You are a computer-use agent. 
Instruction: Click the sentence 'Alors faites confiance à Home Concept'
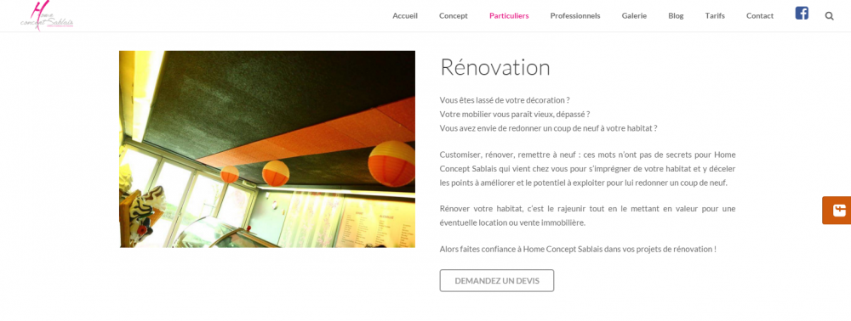coord(578,249)
